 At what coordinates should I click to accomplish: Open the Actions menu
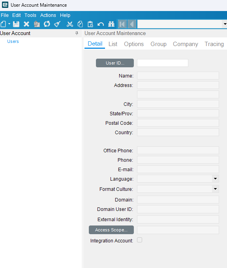tap(48, 15)
